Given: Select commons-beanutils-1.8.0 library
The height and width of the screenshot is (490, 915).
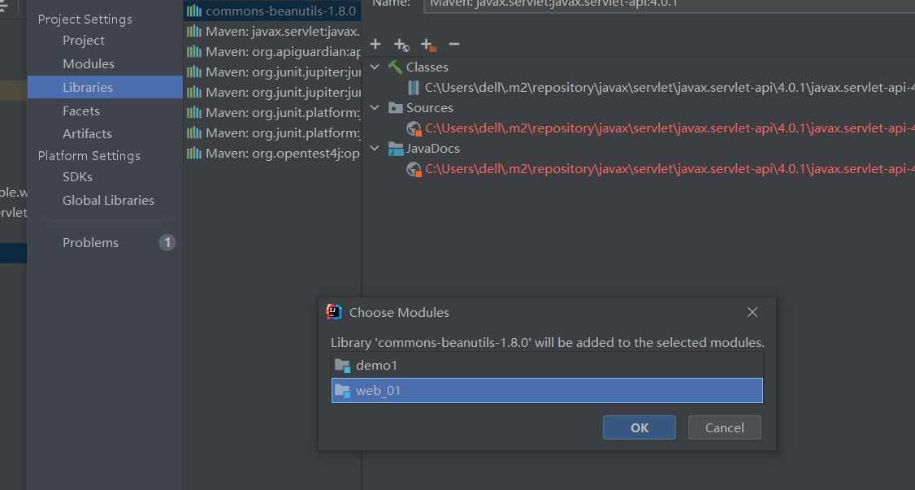Looking at the screenshot, I should [272, 11].
